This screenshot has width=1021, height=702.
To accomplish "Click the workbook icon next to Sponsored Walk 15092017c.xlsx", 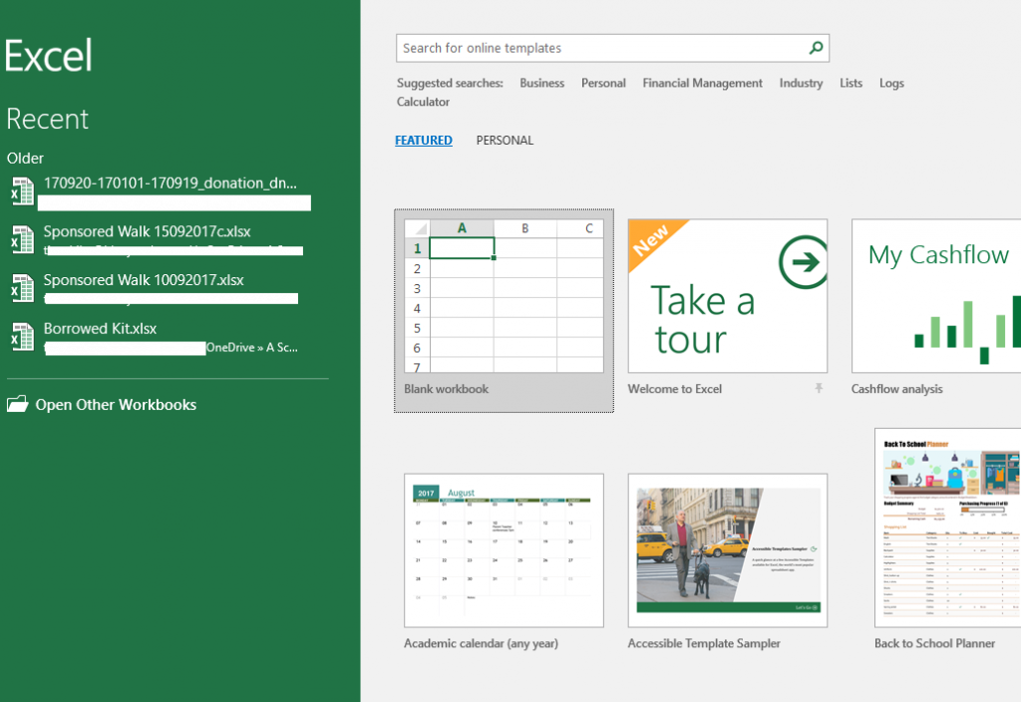I will pyautogui.click(x=21, y=239).
